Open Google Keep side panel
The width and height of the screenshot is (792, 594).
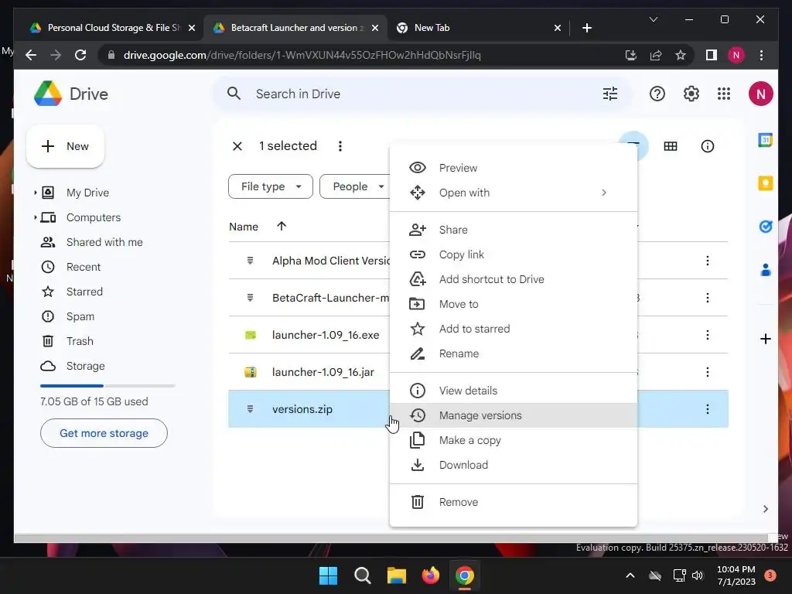765,183
